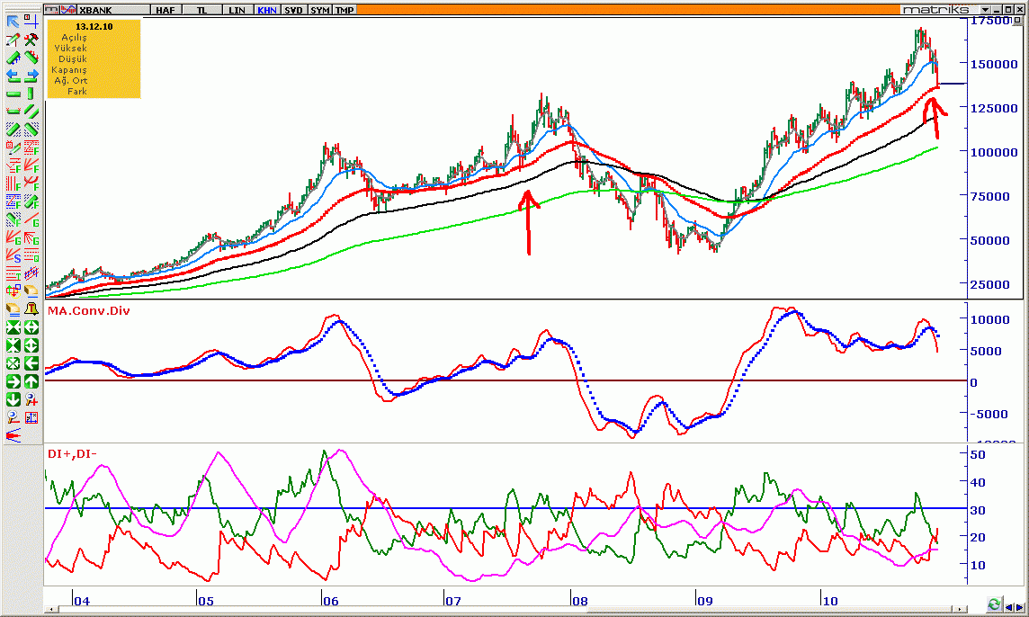Click the blue left arrow icon
The width and height of the screenshot is (1029, 617).
coord(13,76)
